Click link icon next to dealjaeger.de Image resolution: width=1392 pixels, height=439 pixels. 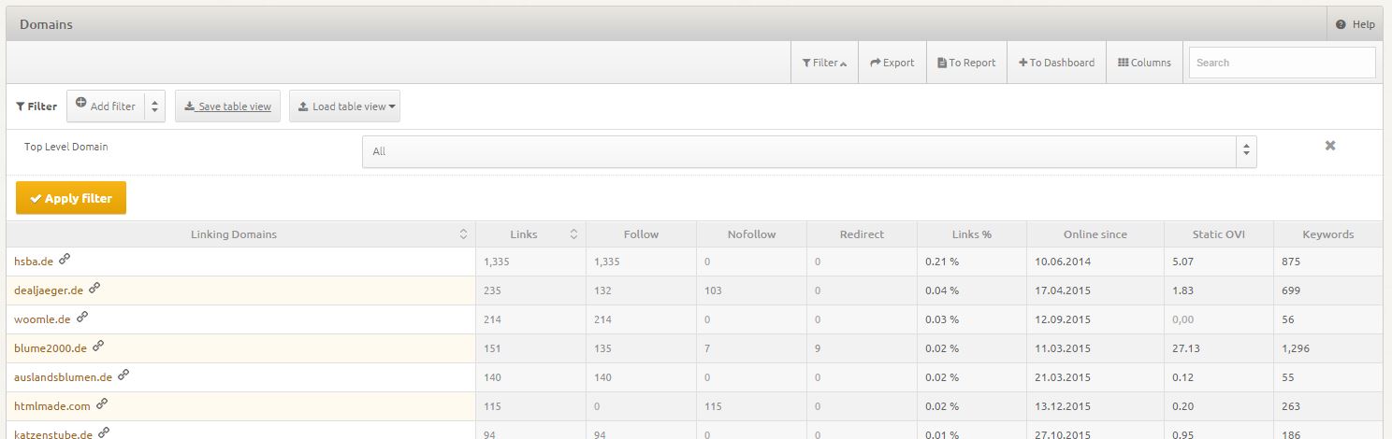95,288
